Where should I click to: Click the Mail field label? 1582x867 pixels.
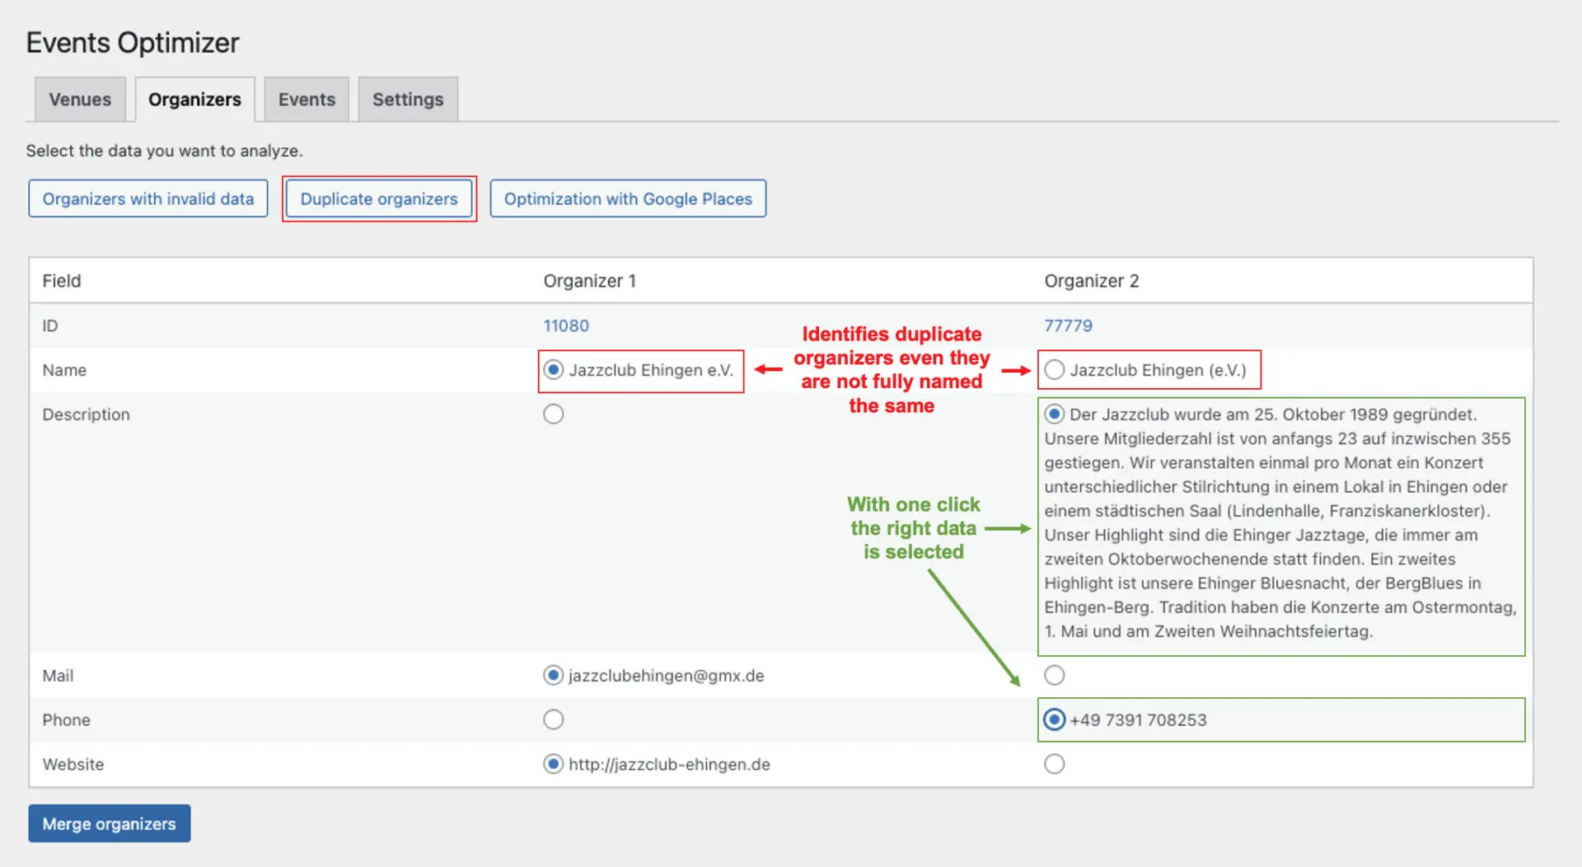pyautogui.click(x=58, y=676)
